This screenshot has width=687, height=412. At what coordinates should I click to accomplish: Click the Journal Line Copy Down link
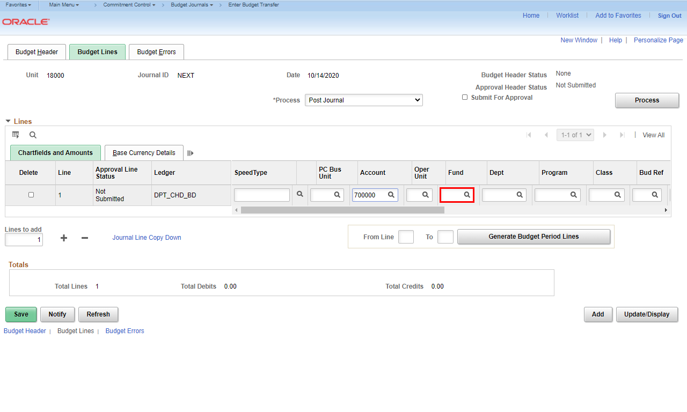coord(147,238)
